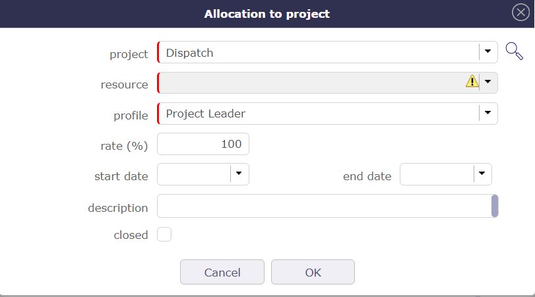The image size is (535, 297).
Task: Click the yellow warning icon in resource field
Action: (472, 82)
